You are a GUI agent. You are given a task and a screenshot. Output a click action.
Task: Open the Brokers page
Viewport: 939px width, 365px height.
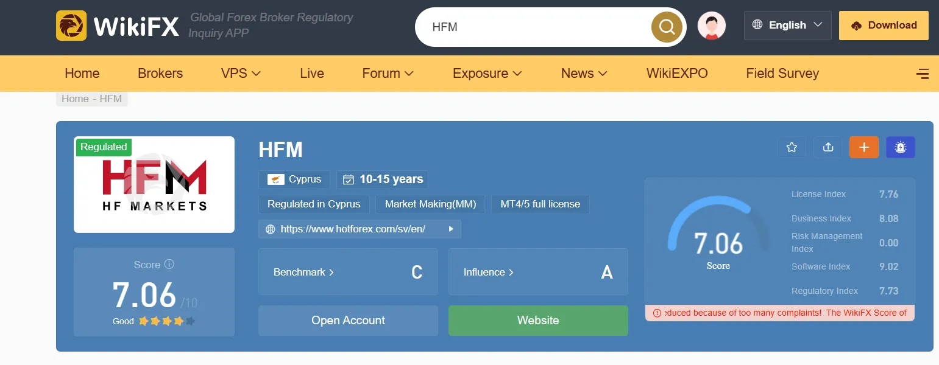coord(160,74)
